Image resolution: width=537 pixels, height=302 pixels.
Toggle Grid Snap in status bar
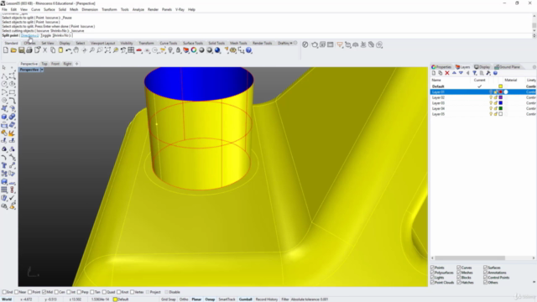tap(168, 299)
